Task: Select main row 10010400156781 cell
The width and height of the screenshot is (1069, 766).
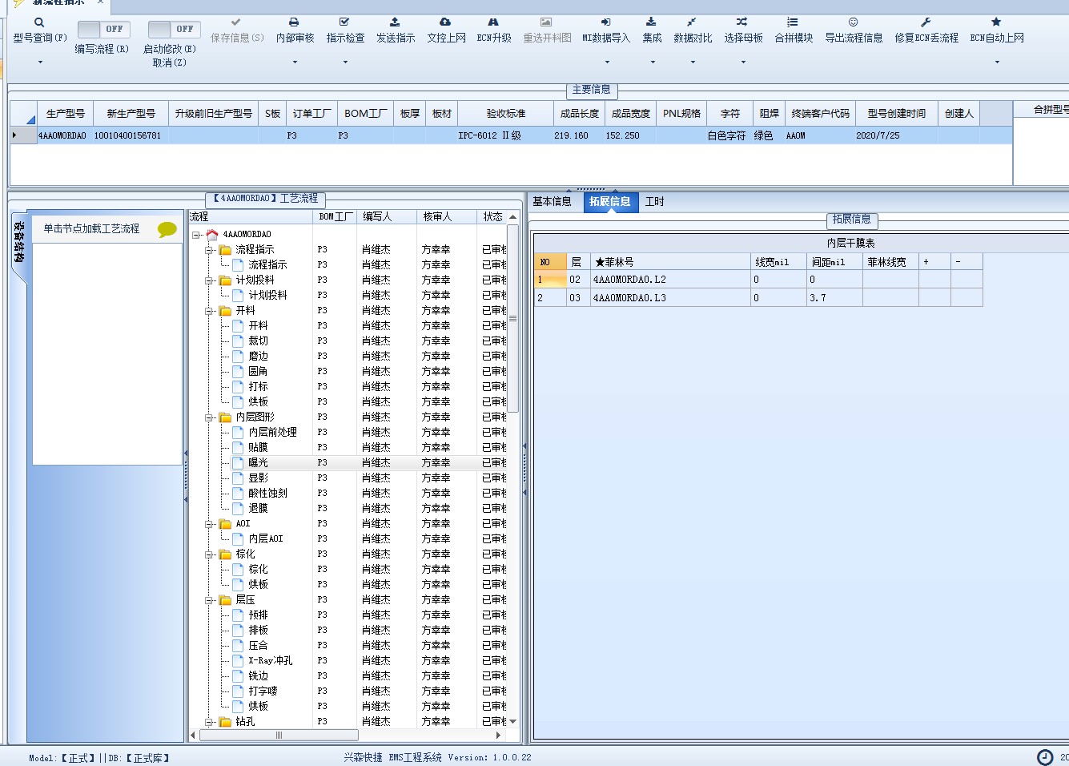Action: tap(131, 136)
